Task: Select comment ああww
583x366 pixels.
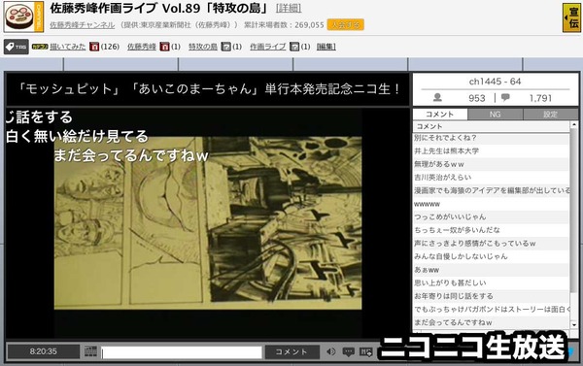Action: click(491, 270)
